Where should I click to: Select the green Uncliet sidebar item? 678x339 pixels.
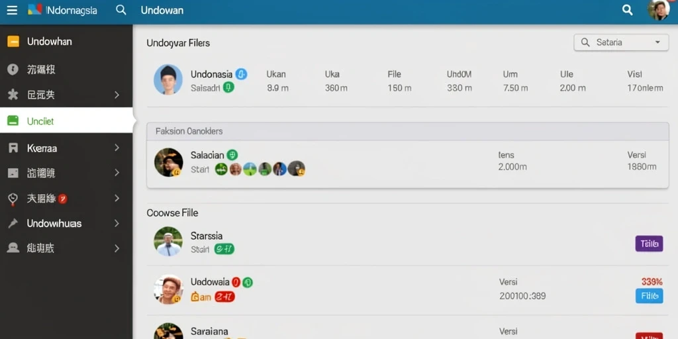(66, 121)
